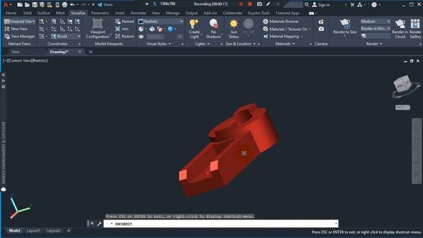Stop the screen recording

click(x=250, y=4)
